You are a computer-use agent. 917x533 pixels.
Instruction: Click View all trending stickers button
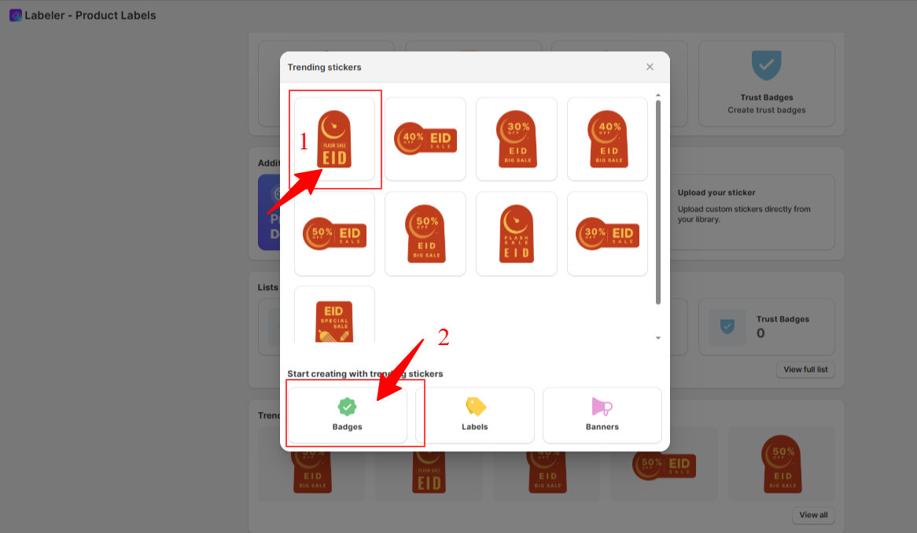point(813,515)
